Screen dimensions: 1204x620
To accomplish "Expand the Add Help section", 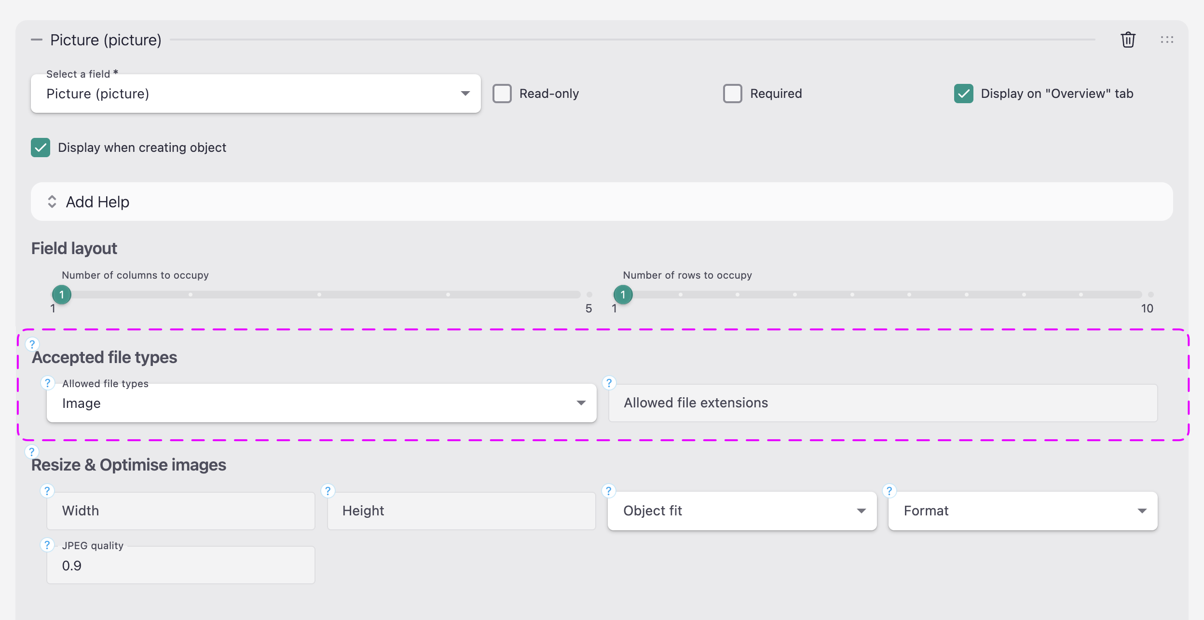I will point(602,202).
